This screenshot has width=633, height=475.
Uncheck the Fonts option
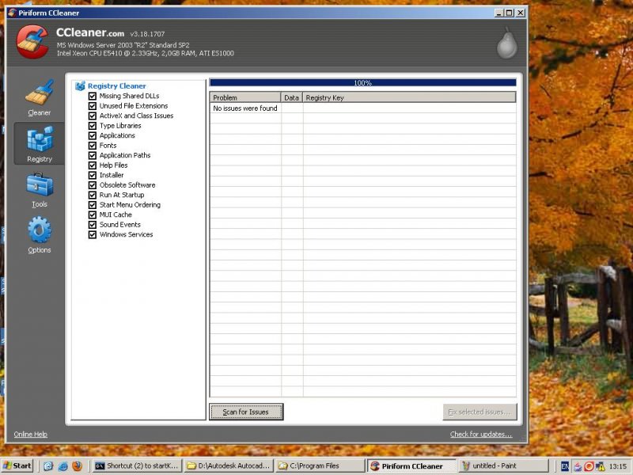click(93, 146)
